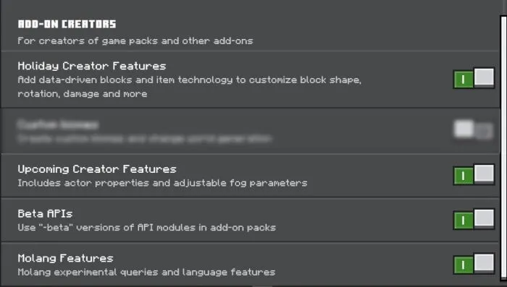Select the Beta APIs label

click(45, 213)
